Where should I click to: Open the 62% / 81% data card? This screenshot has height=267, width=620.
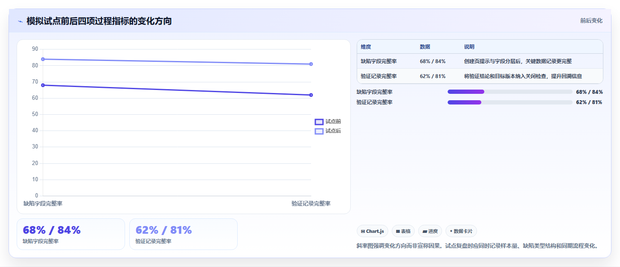point(183,234)
